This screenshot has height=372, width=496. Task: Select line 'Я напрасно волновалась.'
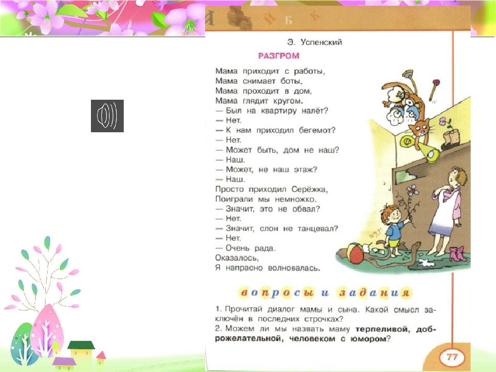click(x=268, y=268)
